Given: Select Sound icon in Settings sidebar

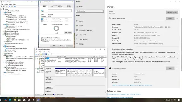Looking at the screenshot, I should coord(77,26).
